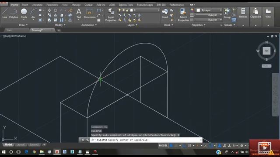Toggle grid display in status bar
This screenshot has width=280, height=157.
tap(171, 146)
